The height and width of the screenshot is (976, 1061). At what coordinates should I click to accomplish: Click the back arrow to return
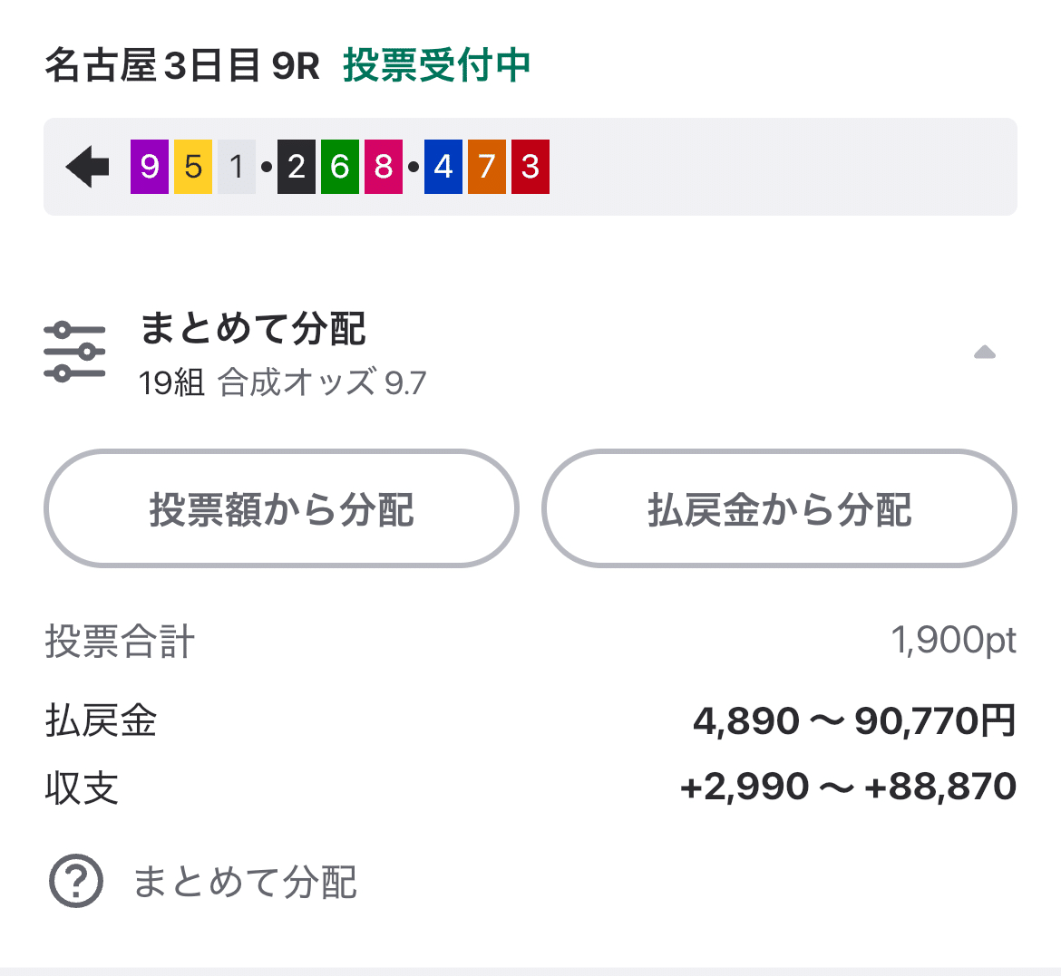(x=86, y=167)
